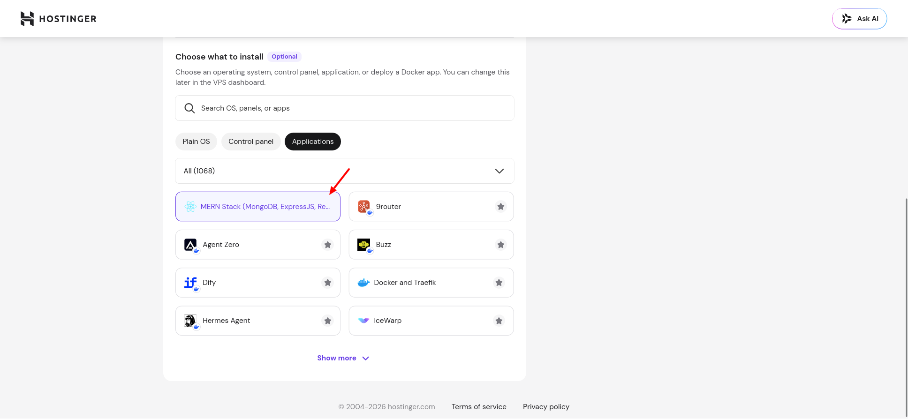The image size is (908, 419).
Task: Select the Dify application
Action: 258,283
